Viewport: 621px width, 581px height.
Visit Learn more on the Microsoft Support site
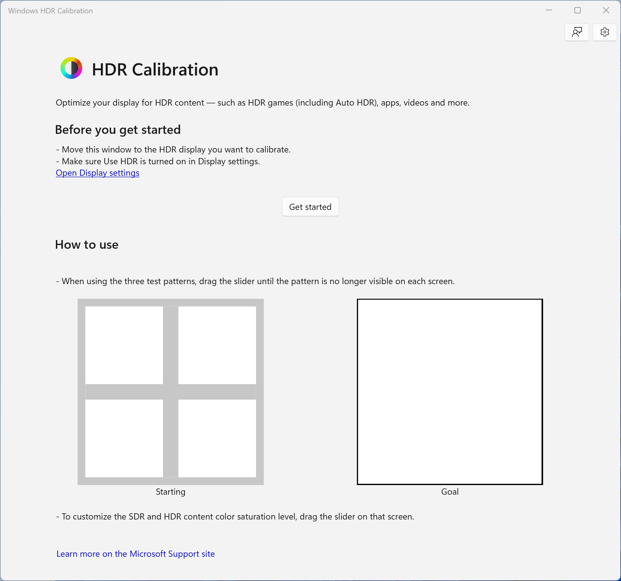135,553
